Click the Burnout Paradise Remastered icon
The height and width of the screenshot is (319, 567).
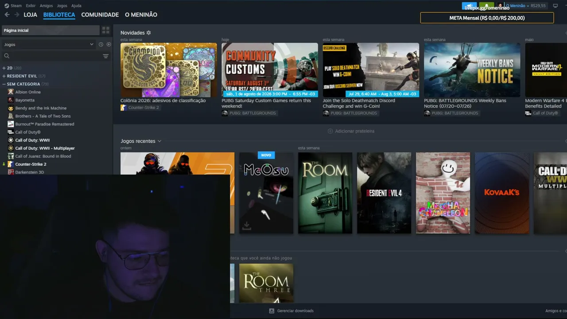click(11, 124)
